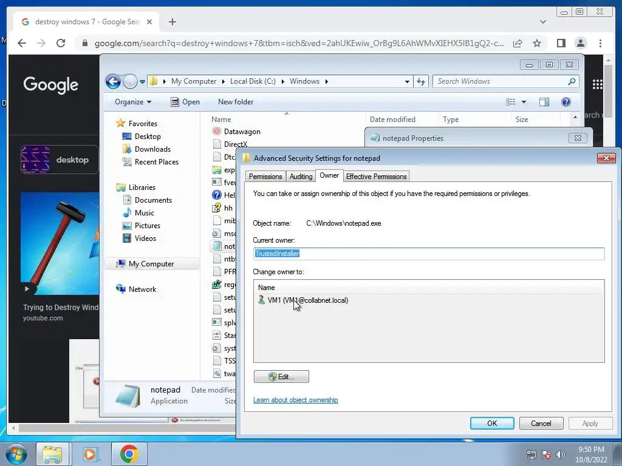The height and width of the screenshot is (466, 622).
Task: Share this page via Chrome share icon
Action: coord(518,43)
